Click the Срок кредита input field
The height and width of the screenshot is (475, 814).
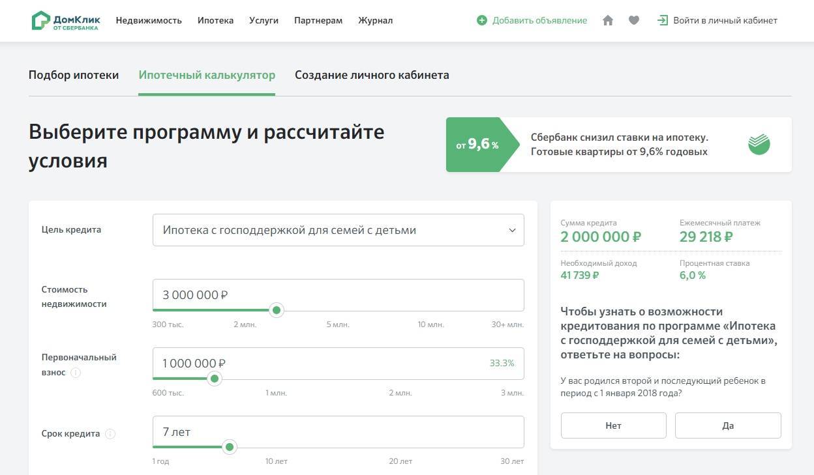click(338, 431)
